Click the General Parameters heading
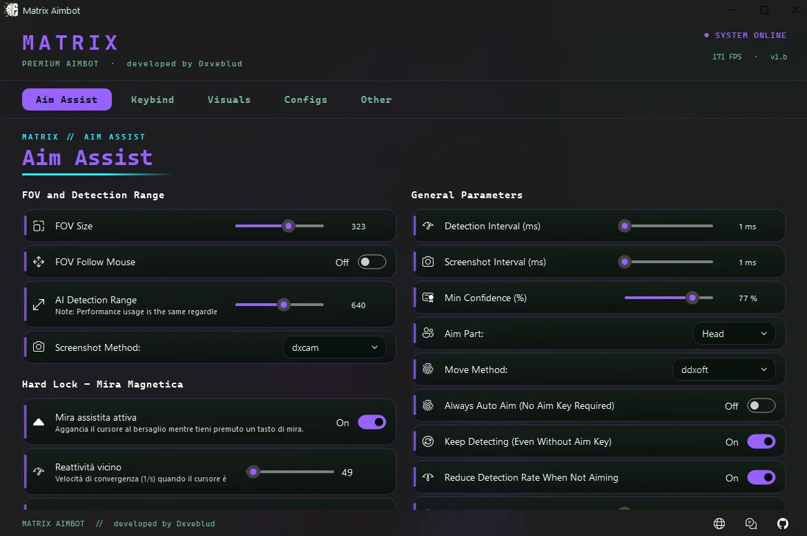The height and width of the screenshot is (536, 807). 467,195
